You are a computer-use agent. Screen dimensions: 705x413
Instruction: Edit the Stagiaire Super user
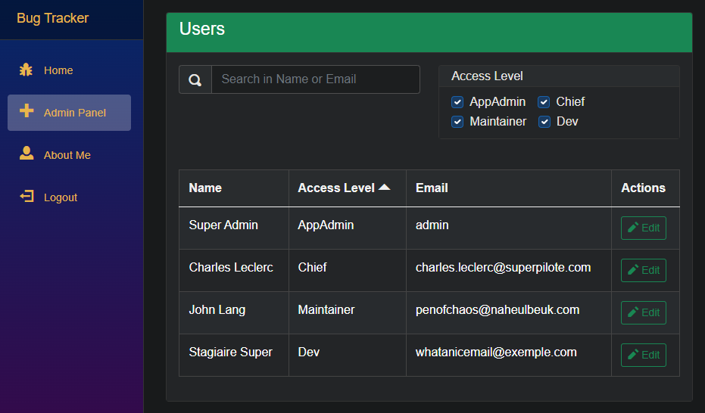pyautogui.click(x=644, y=355)
